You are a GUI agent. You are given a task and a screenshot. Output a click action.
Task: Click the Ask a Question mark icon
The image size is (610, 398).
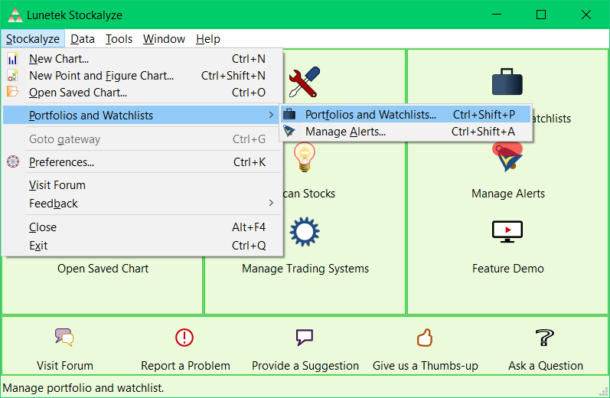pyautogui.click(x=545, y=338)
